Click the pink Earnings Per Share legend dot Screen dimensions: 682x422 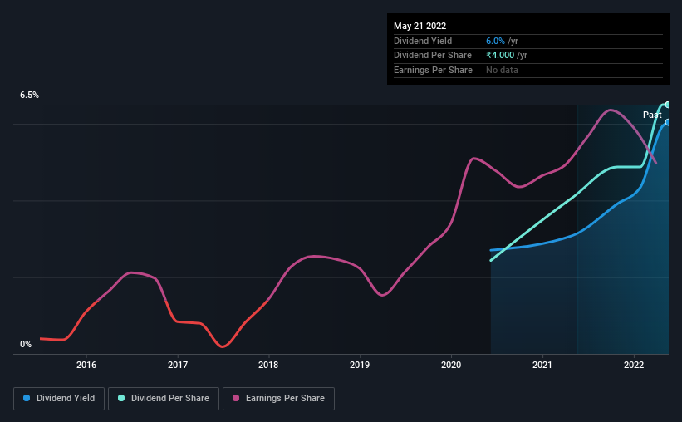[x=236, y=398]
